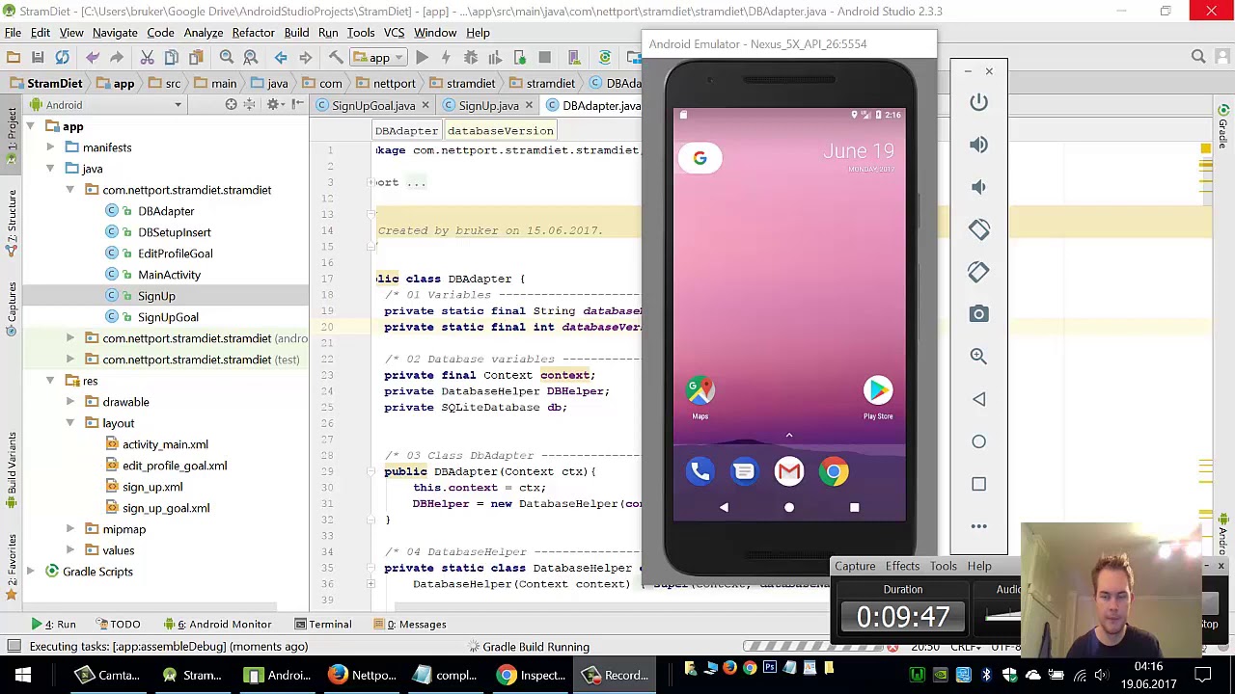The height and width of the screenshot is (694, 1235).
Task: Click the Cut scissors icon
Action: pyautogui.click(x=148, y=58)
